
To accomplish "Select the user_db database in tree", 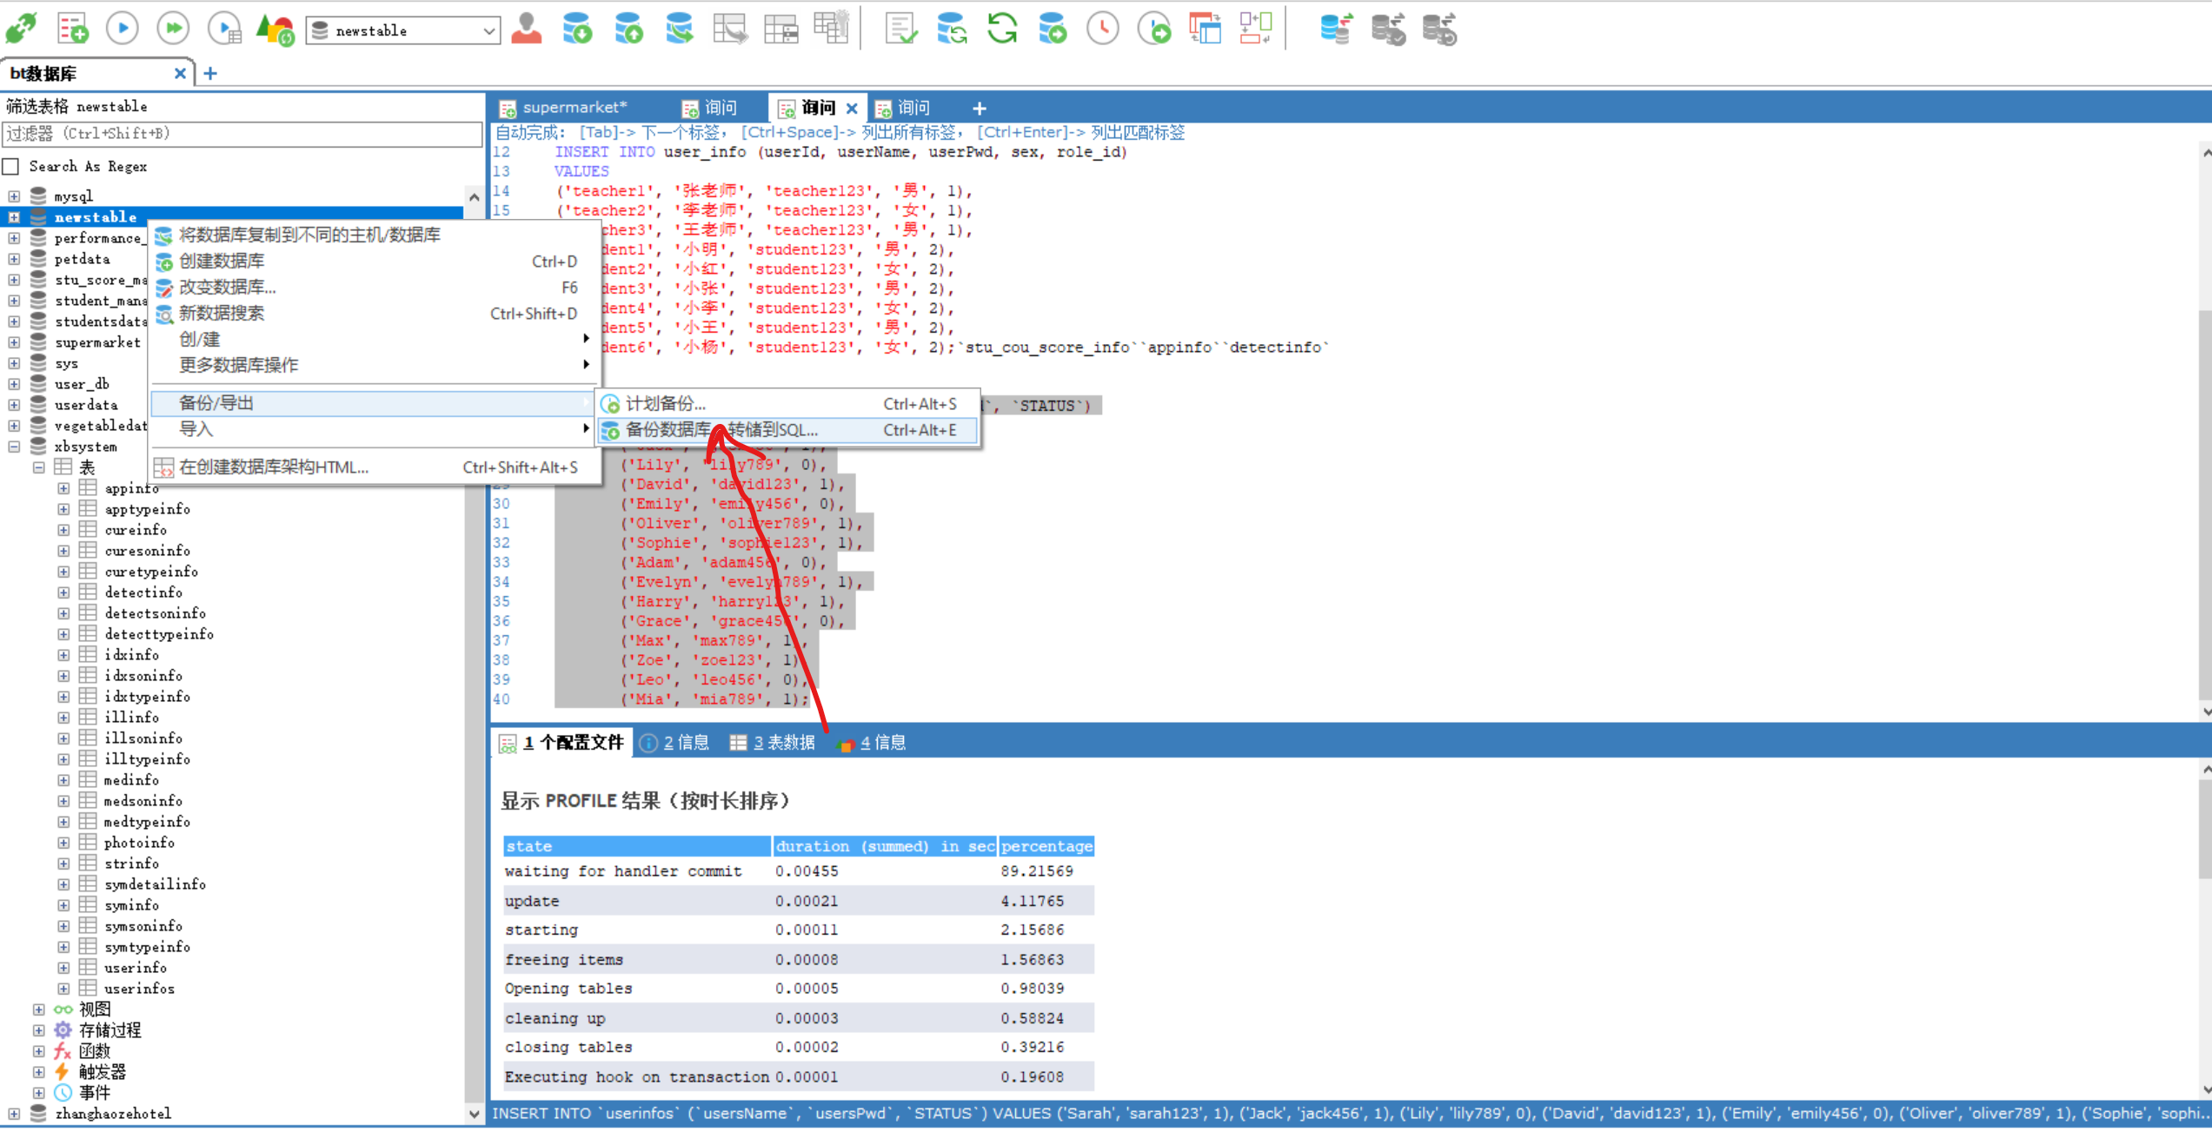I will [82, 384].
